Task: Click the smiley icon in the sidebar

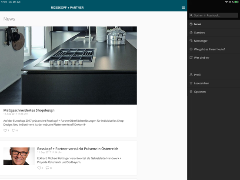Action: [191, 49]
